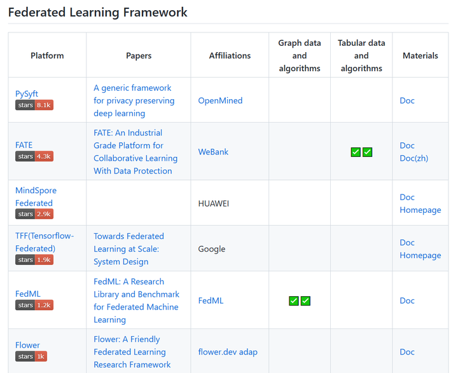Viewport: 458px width, 373px height.
Task: Open Flower Friendly Federated Learning paper
Action: (x=132, y=352)
